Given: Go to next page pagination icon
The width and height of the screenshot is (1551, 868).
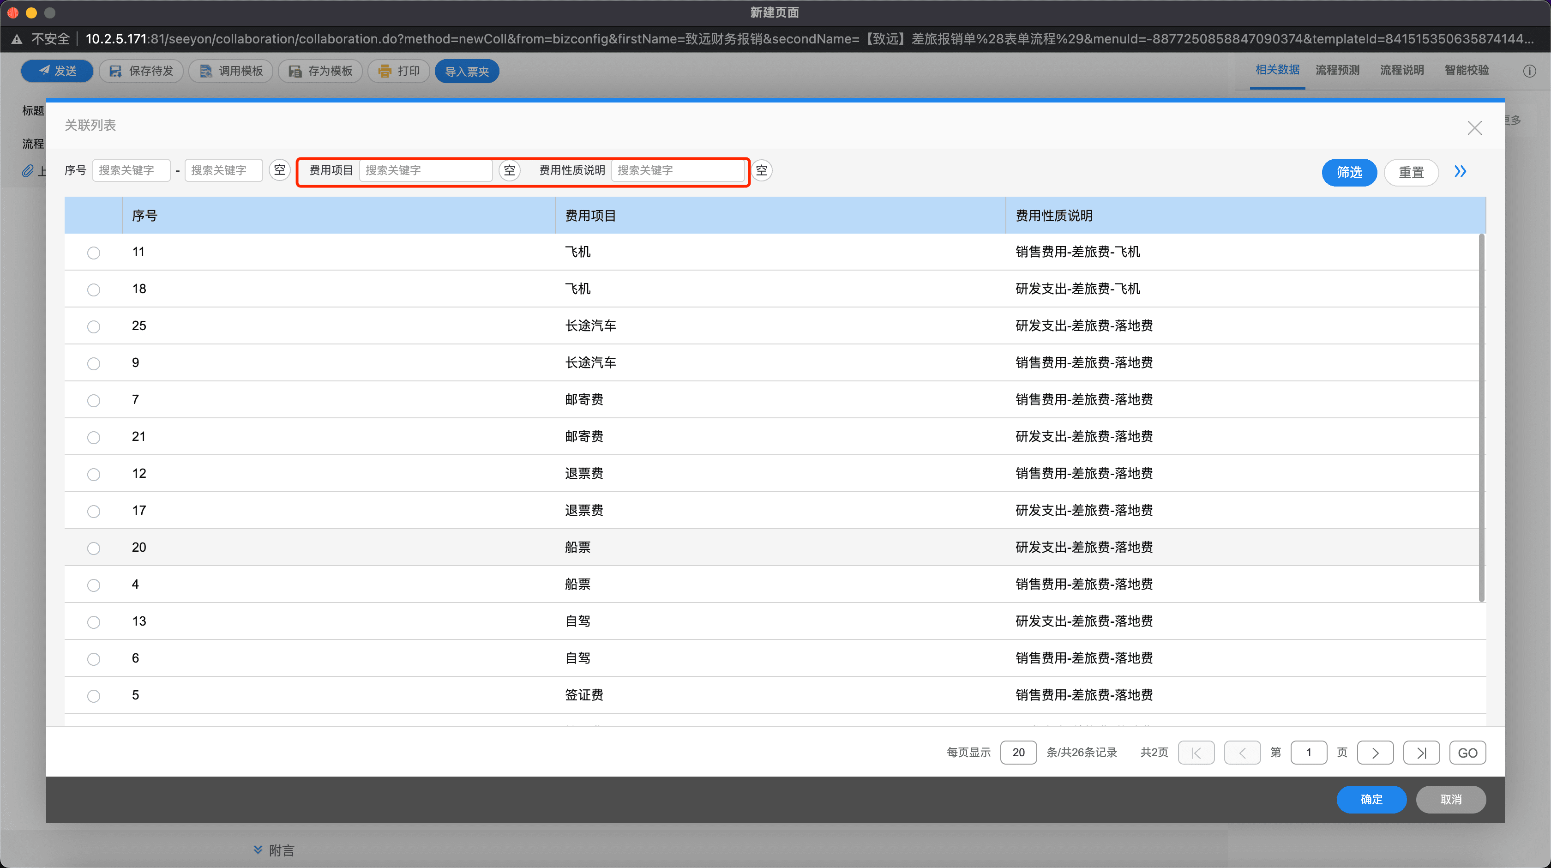Looking at the screenshot, I should tap(1375, 753).
